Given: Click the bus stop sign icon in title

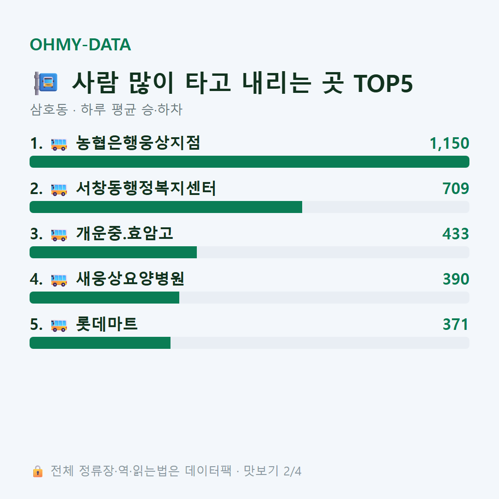Looking at the screenshot, I should coord(46,83).
